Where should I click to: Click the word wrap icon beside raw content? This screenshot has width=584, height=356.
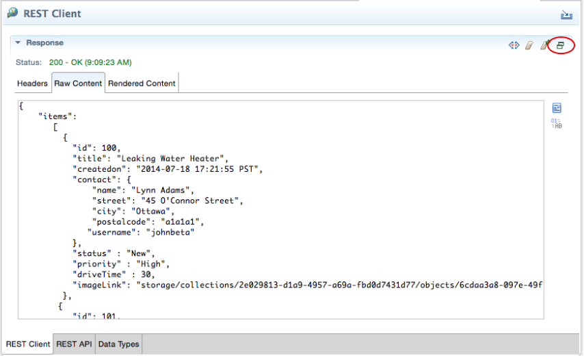click(557, 108)
